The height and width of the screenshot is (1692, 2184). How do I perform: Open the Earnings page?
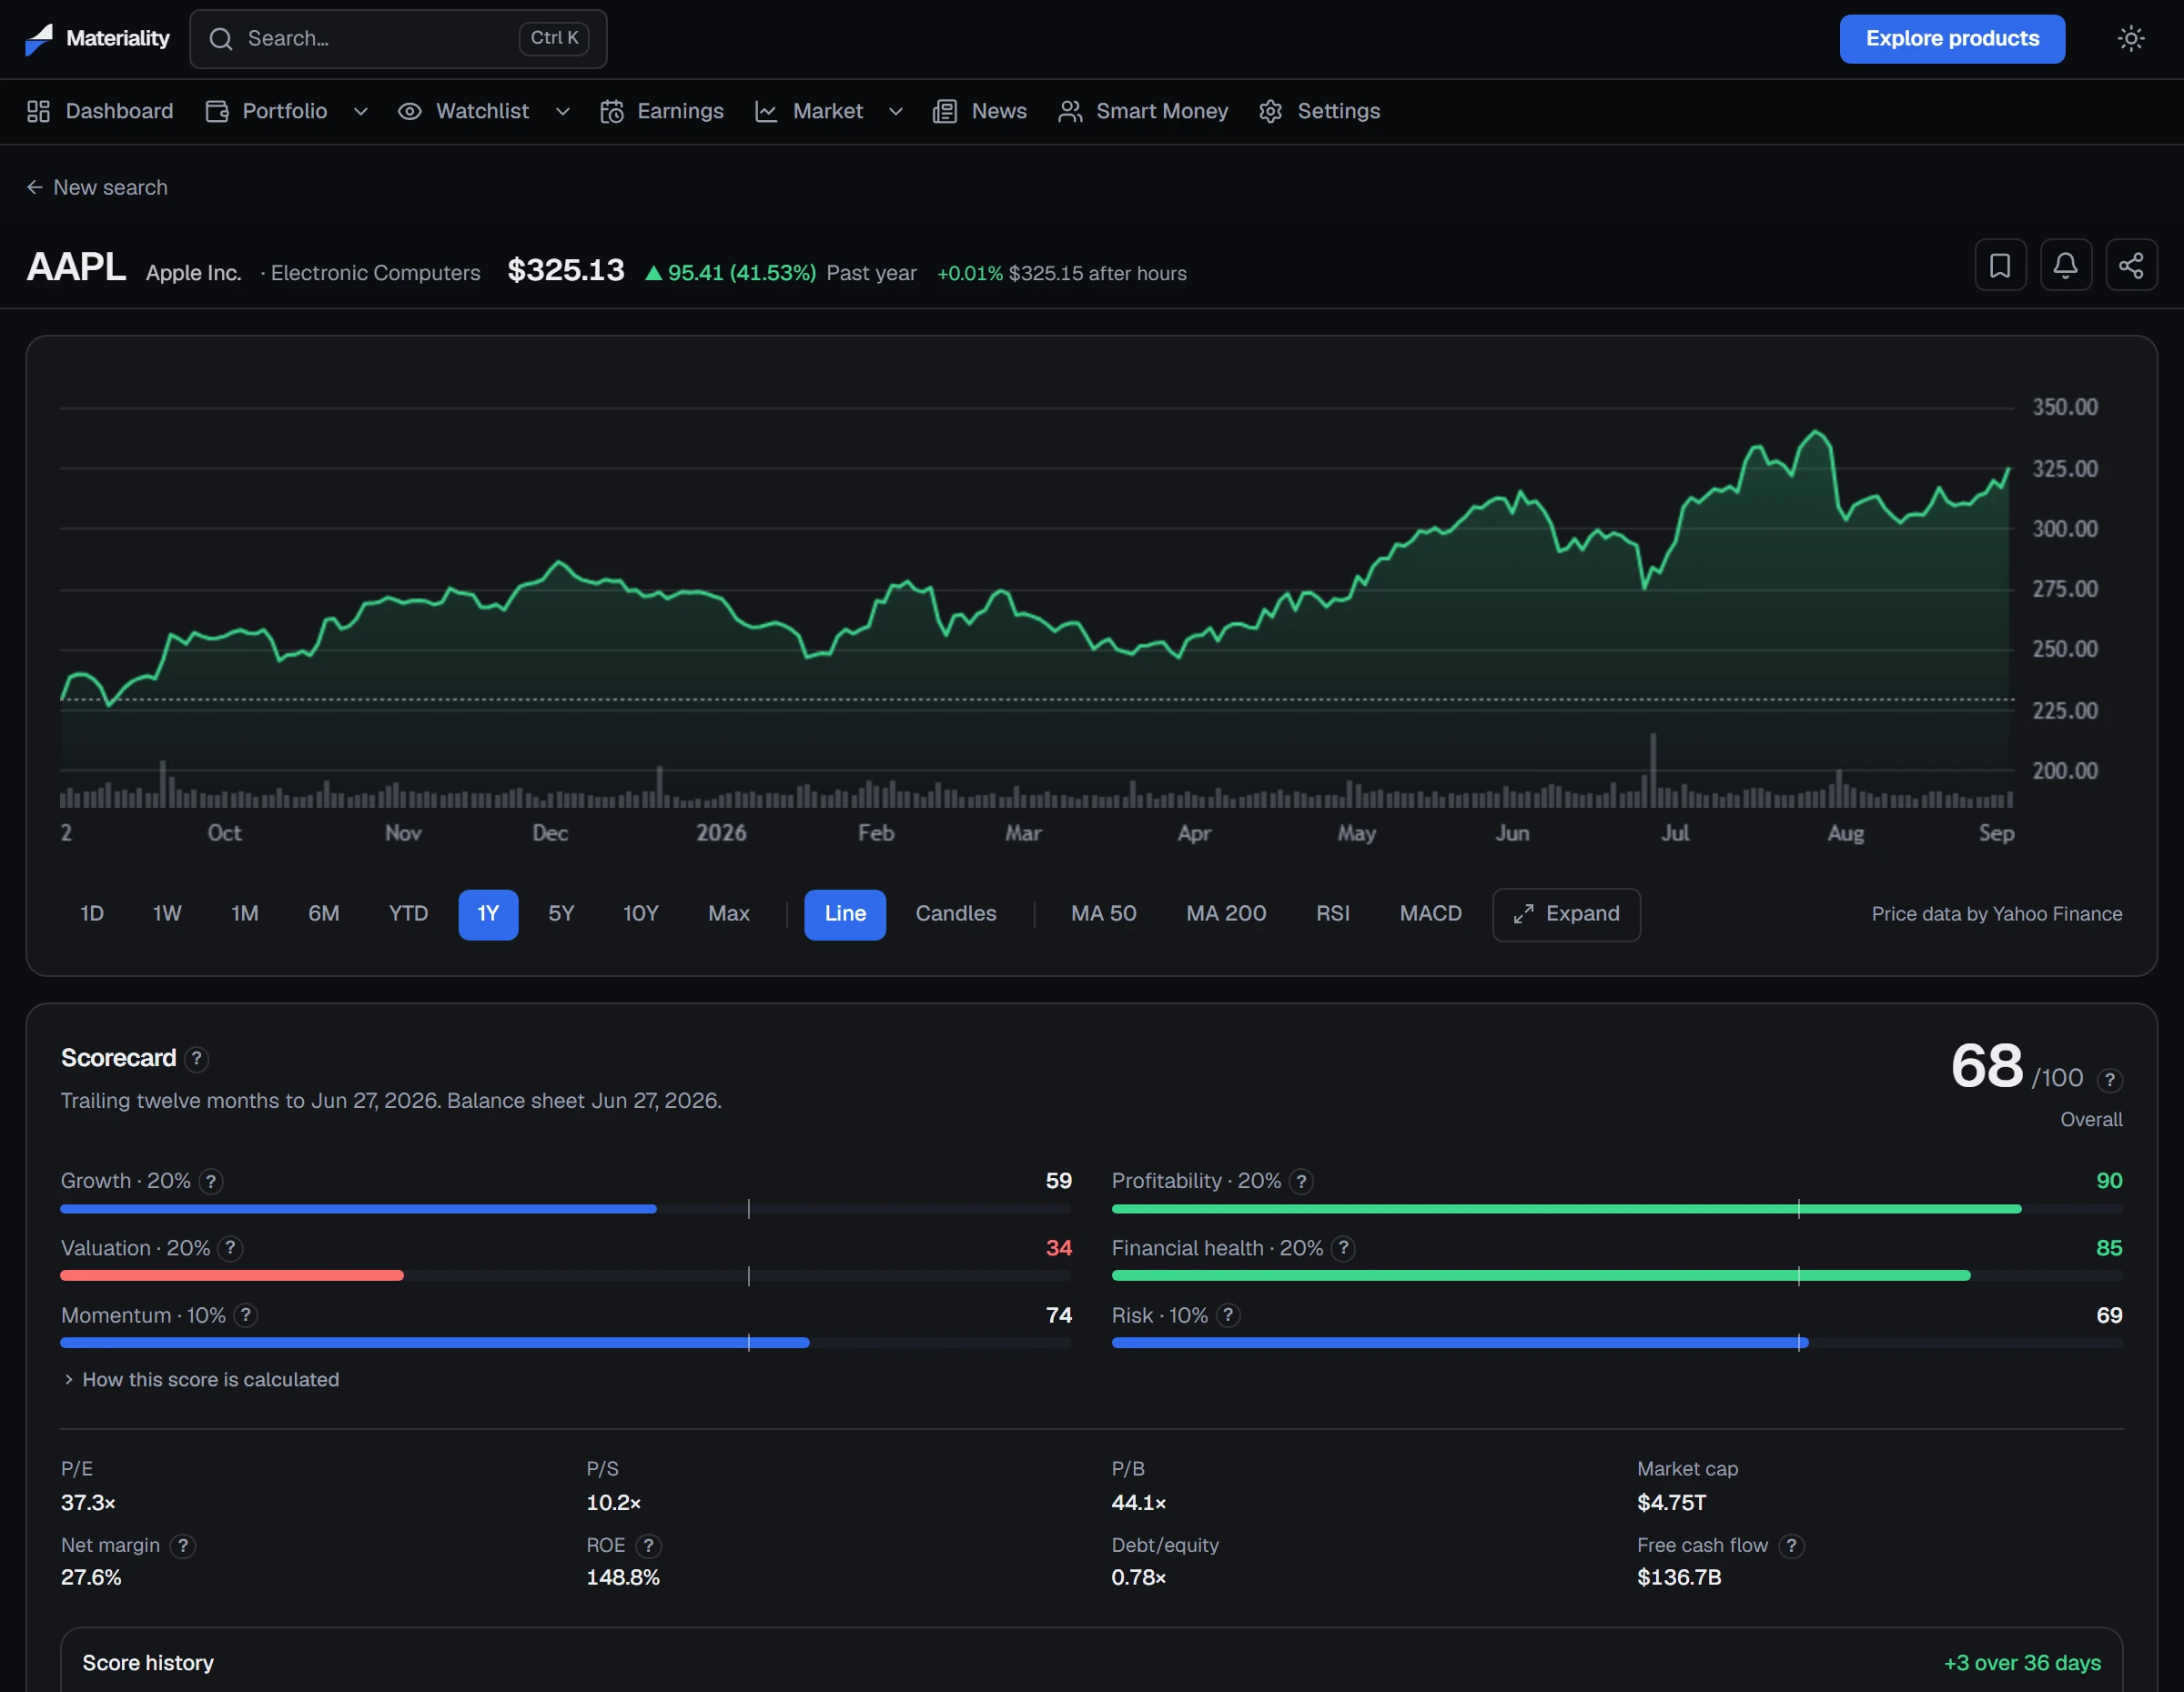coord(662,111)
